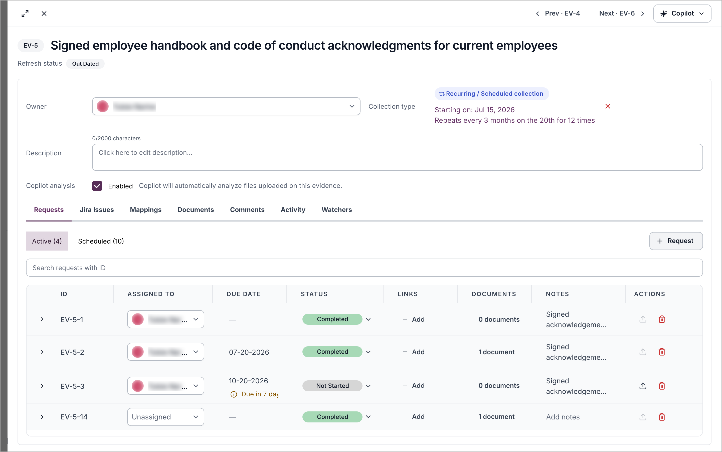
Task: Switch to the Jira Issues tab
Action: (x=97, y=209)
